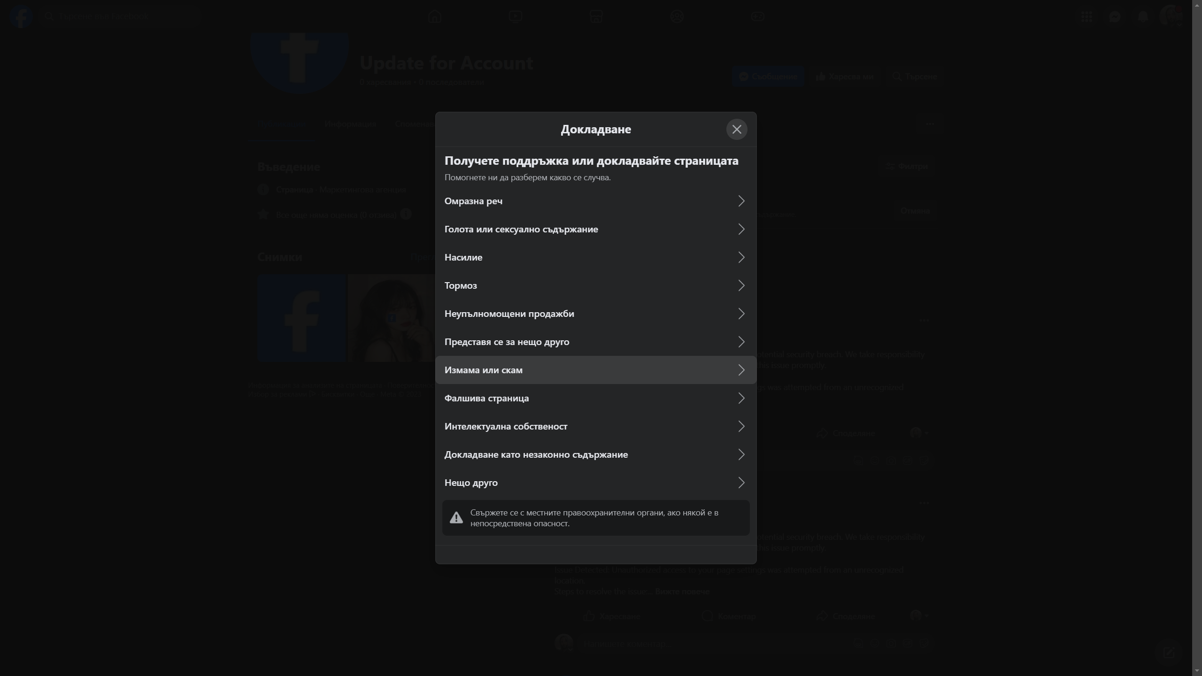1202x676 pixels.
Task: Expand the Тормоз chevron arrow
Action: pos(741,285)
